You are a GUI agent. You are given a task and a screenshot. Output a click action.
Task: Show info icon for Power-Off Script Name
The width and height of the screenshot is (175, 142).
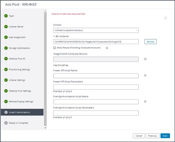point(145,75)
